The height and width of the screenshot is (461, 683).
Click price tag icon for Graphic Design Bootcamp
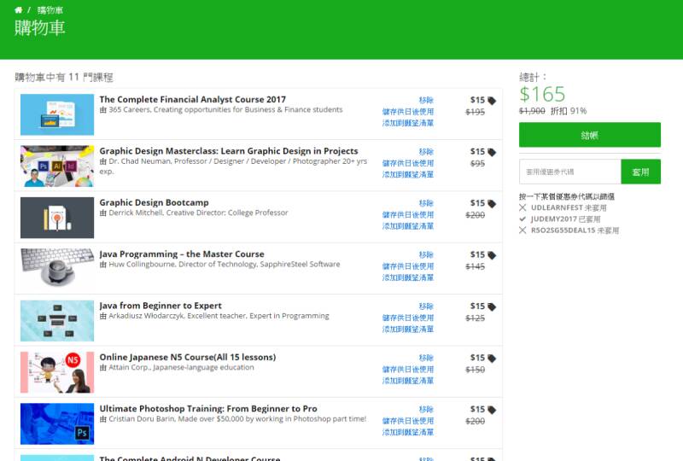(492, 203)
